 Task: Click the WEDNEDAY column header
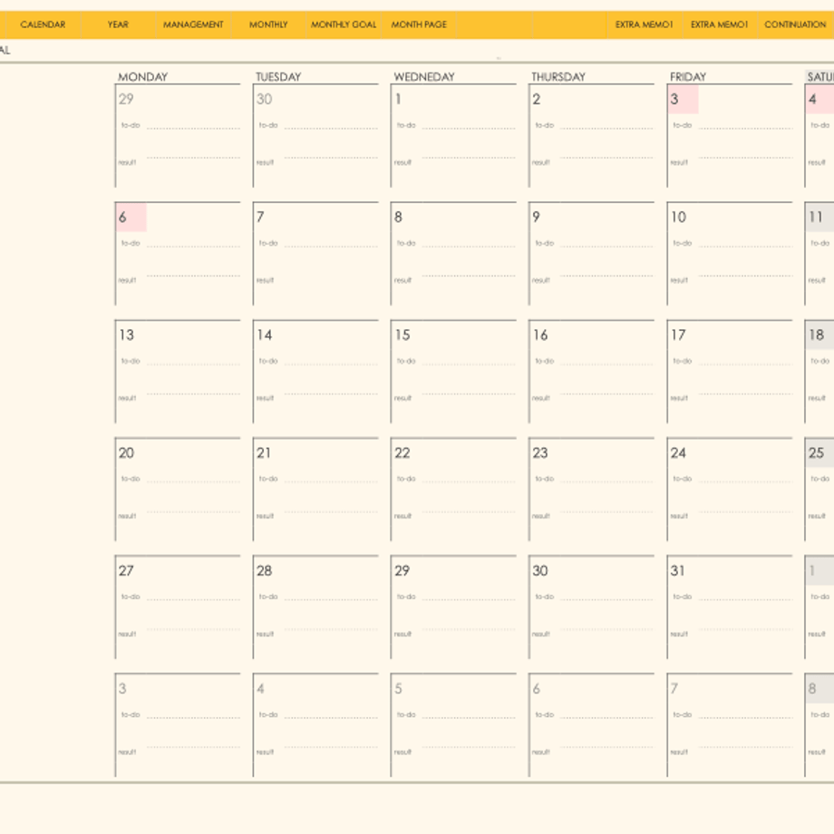pyautogui.click(x=424, y=76)
